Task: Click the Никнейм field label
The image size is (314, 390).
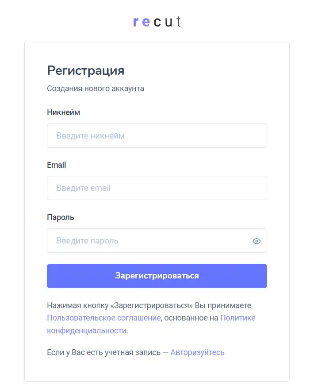Action: coord(63,112)
